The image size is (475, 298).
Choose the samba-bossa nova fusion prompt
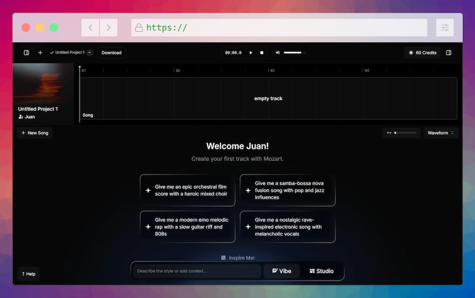click(x=288, y=190)
